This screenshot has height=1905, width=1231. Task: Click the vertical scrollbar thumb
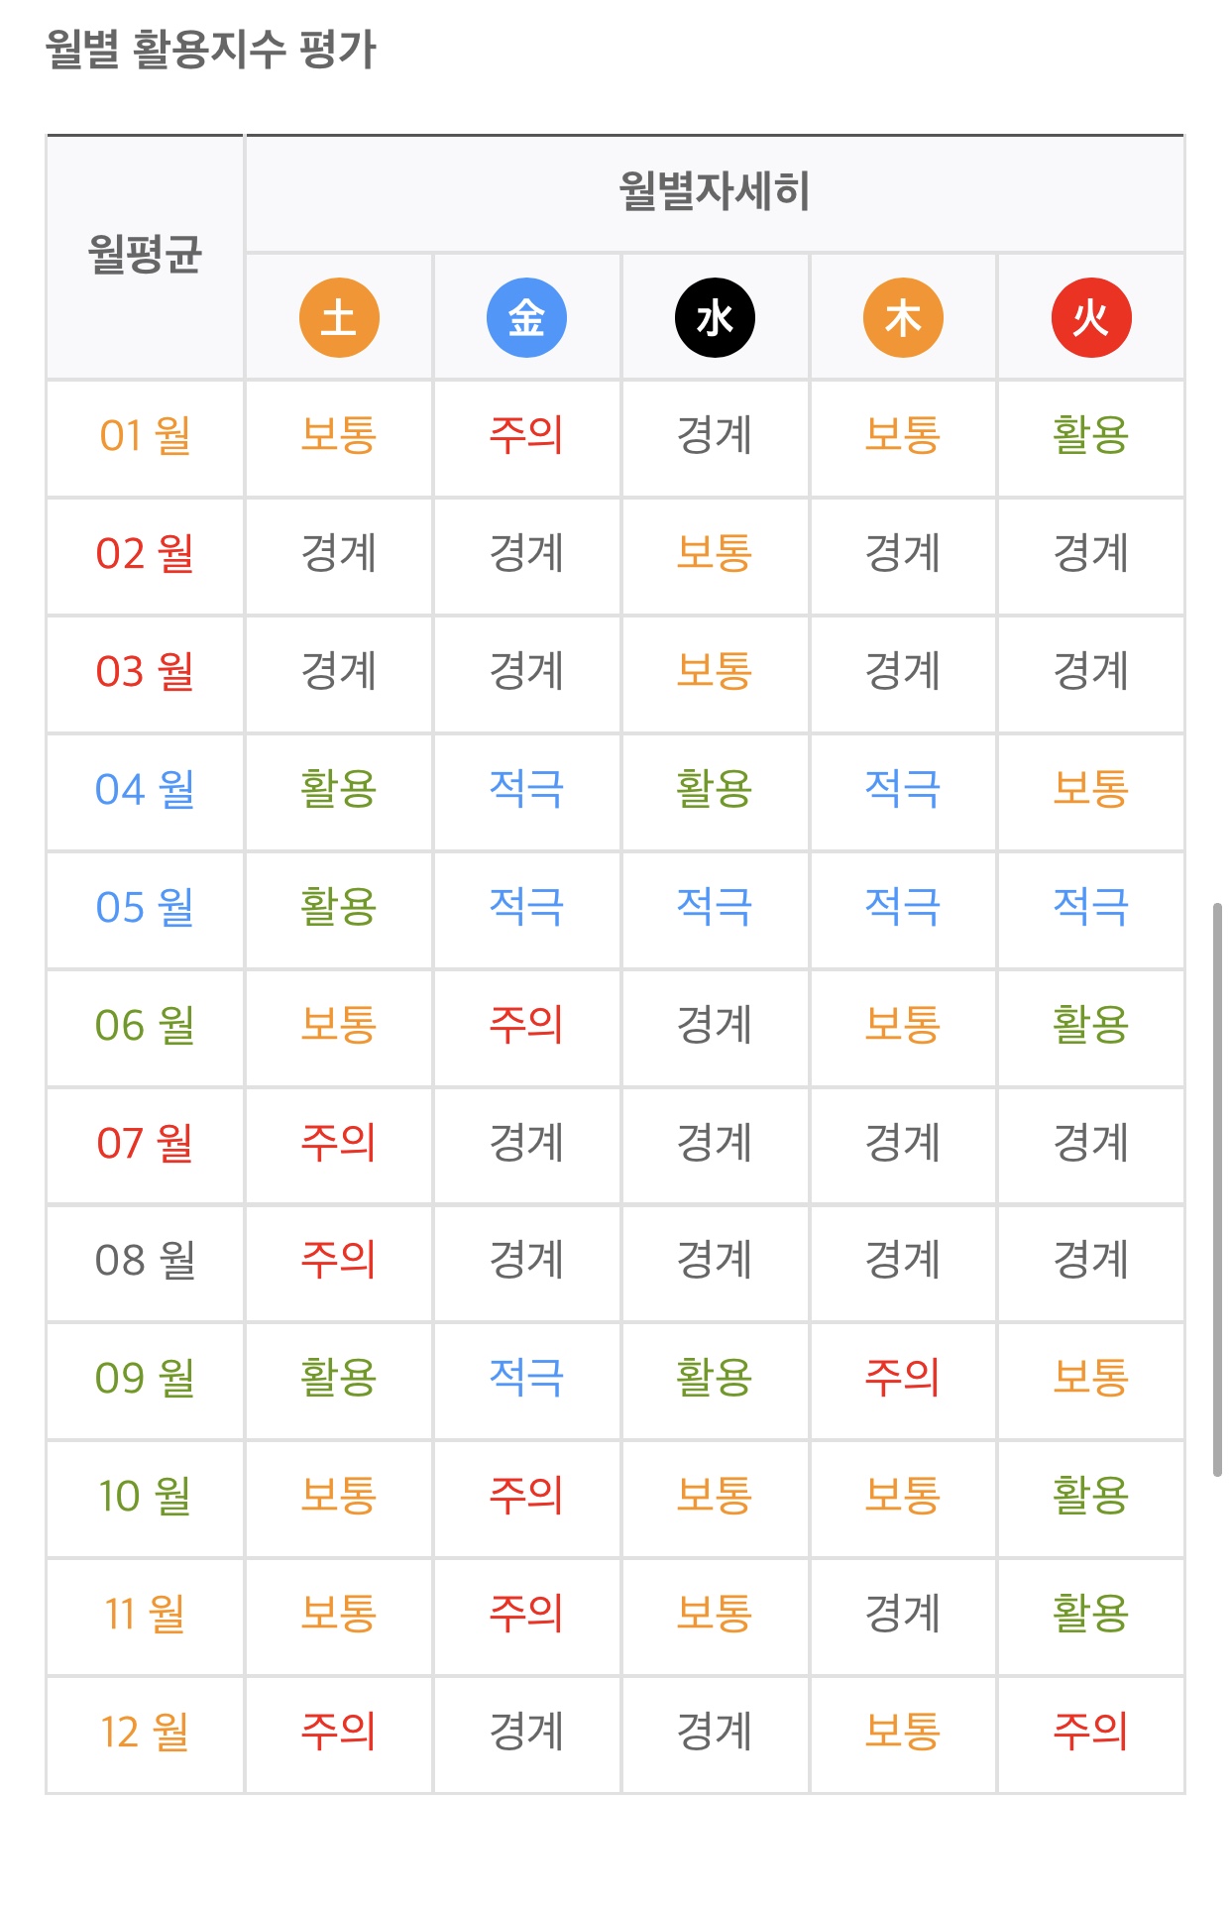1217,1189
